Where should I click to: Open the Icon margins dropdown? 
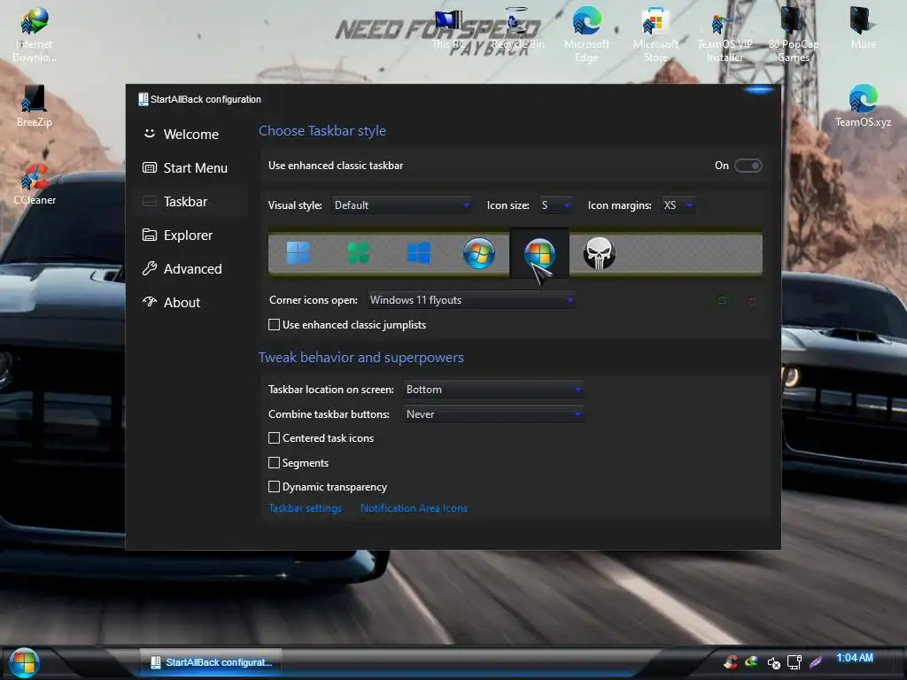[x=678, y=205]
